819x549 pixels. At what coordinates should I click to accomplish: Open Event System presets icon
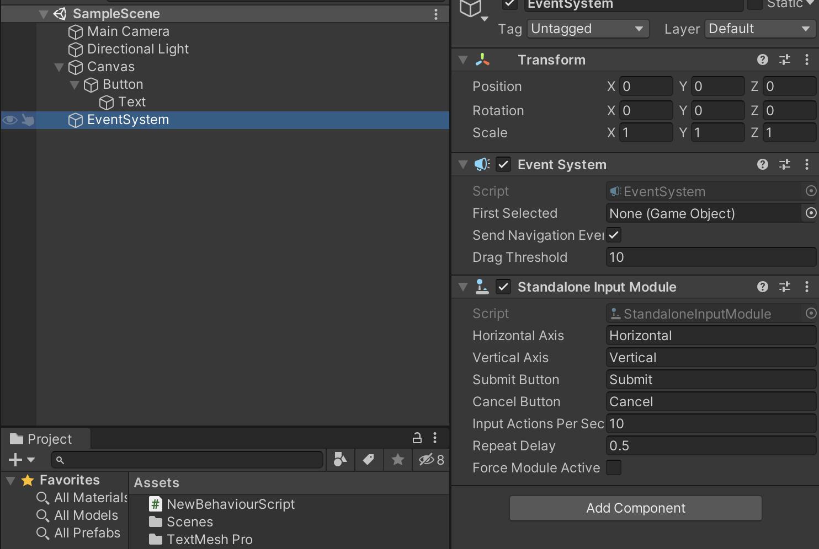(785, 164)
